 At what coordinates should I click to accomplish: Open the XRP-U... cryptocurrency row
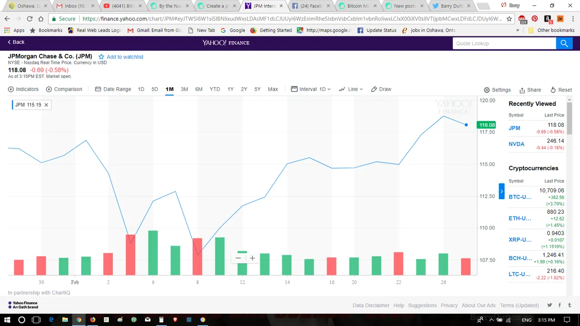(x=536, y=240)
